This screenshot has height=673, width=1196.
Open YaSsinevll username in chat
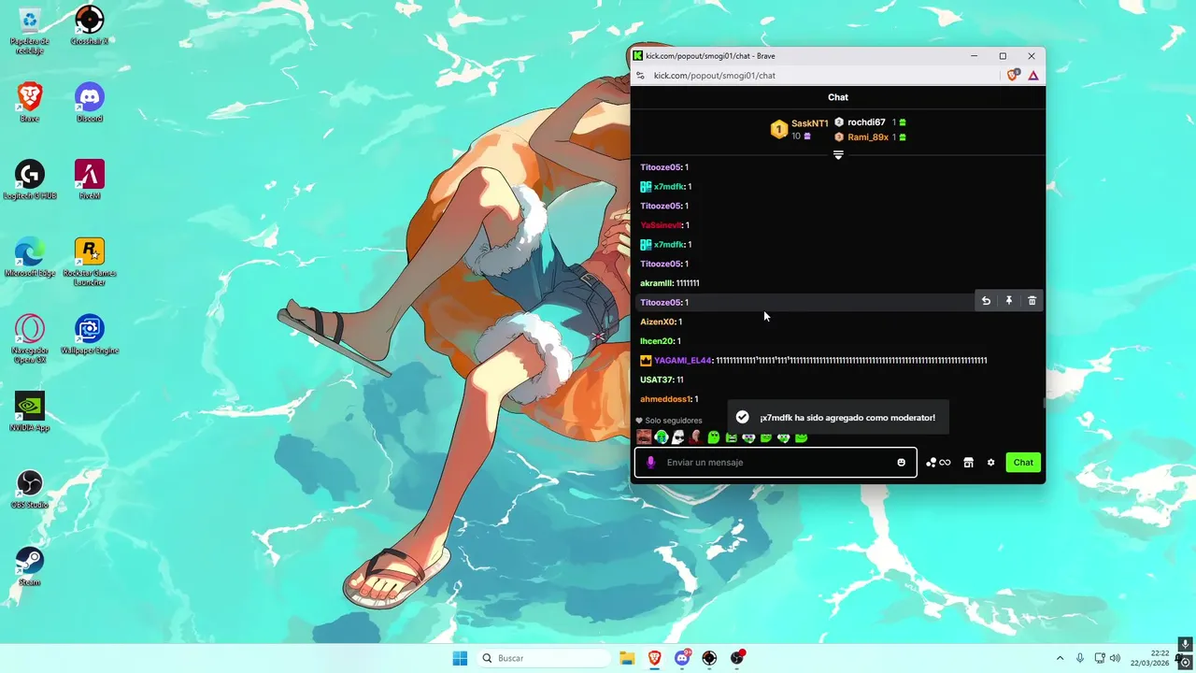click(x=662, y=225)
